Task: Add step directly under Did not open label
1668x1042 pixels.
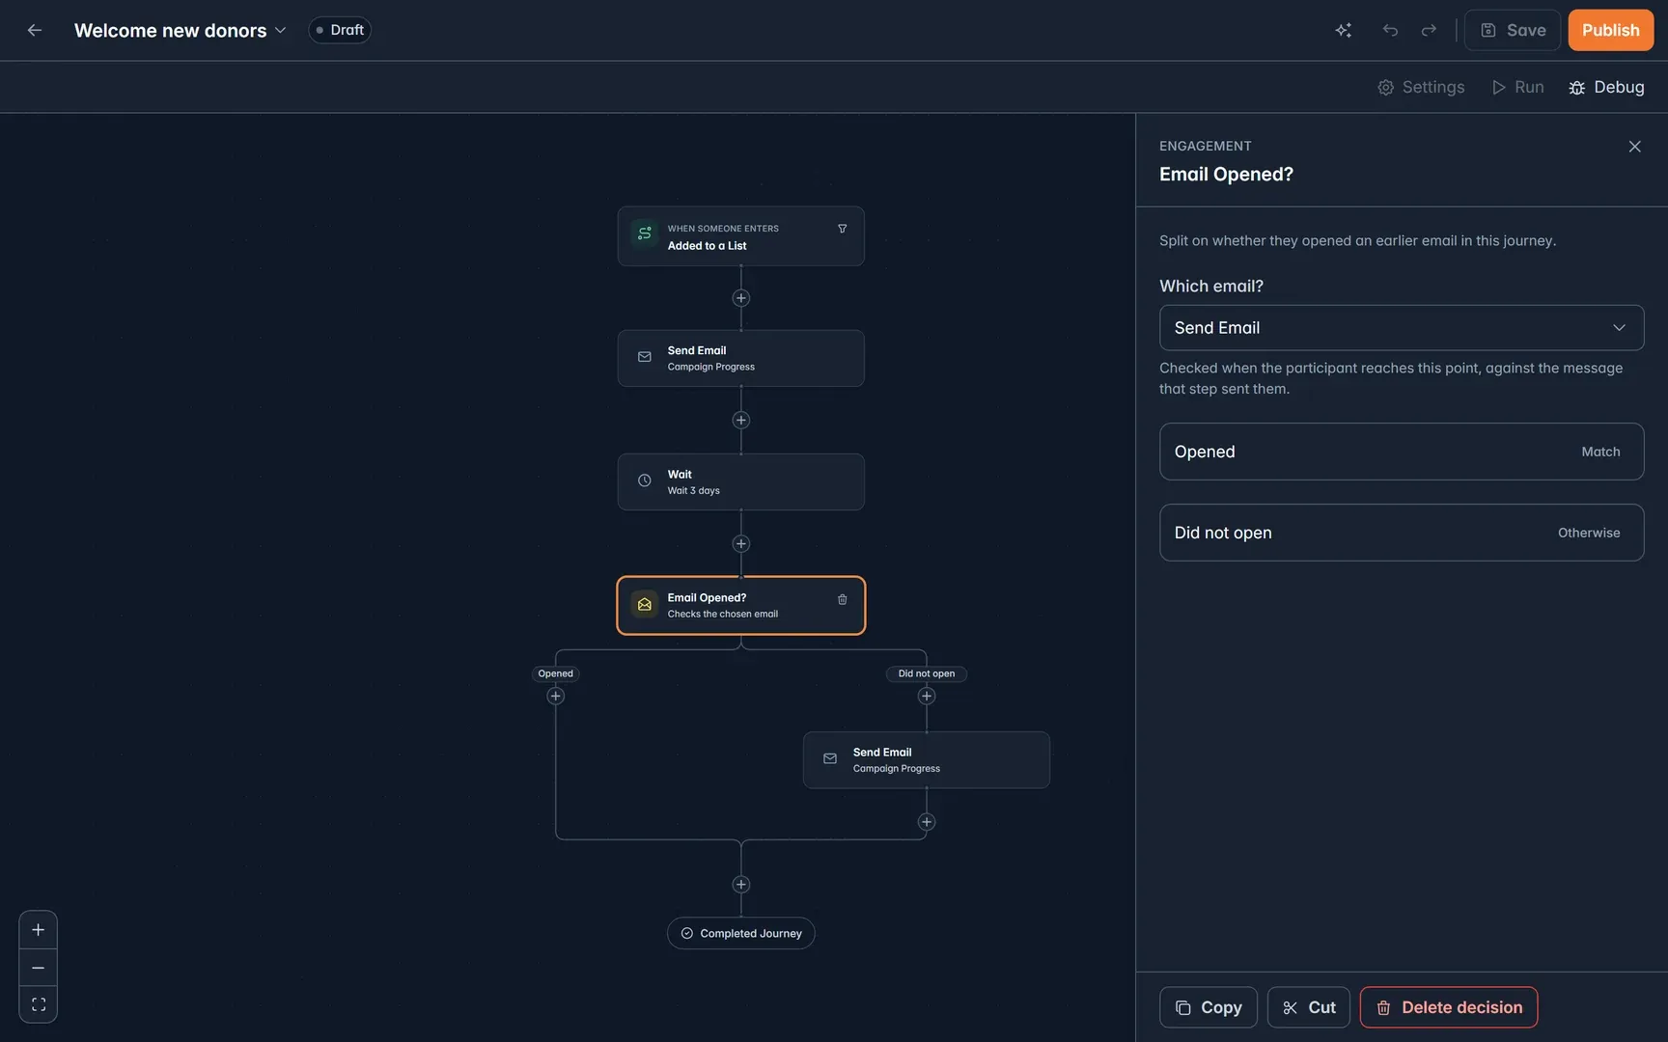Action: pos(926,696)
